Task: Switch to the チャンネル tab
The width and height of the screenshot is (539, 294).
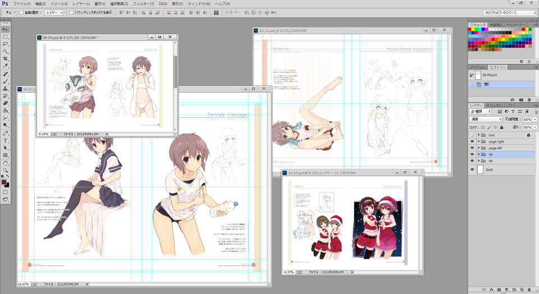Action: click(x=494, y=105)
